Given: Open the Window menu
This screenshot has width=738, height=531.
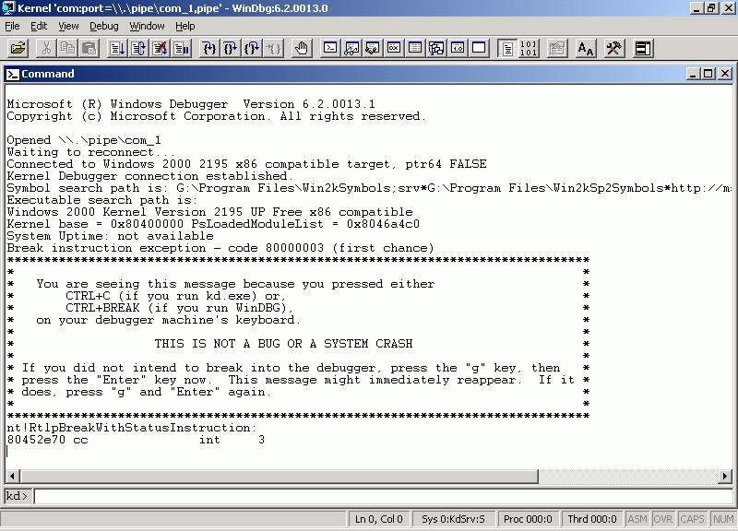Looking at the screenshot, I should coord(148,27).
